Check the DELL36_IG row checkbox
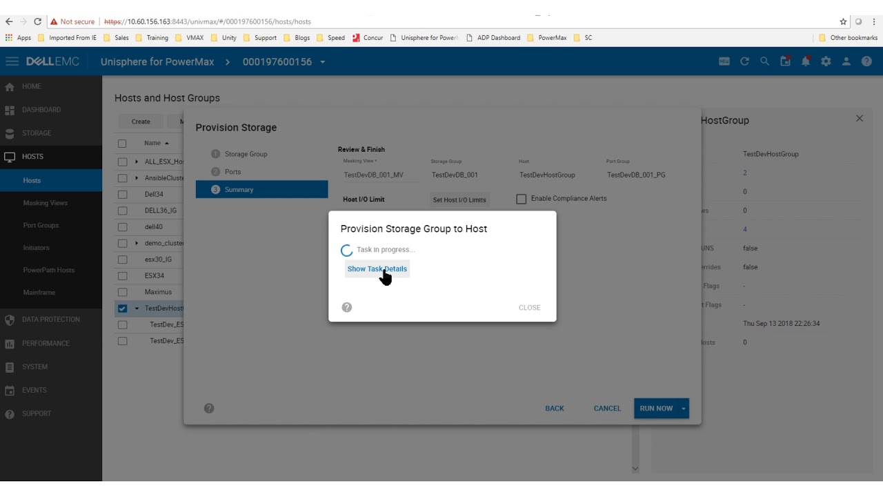883x497 pixels. click(x=122, y=211)
